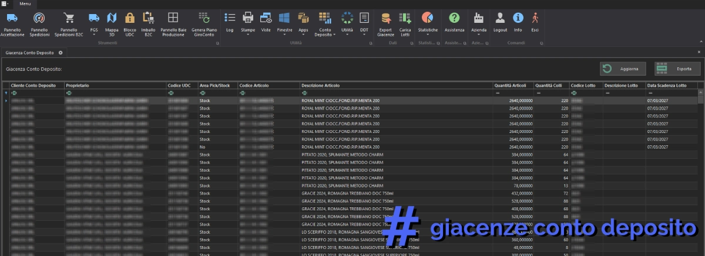This screenshot has height=256, width=705.
Task: Click filter operator under Quantità Articoli column
Action: click(498, 93)
